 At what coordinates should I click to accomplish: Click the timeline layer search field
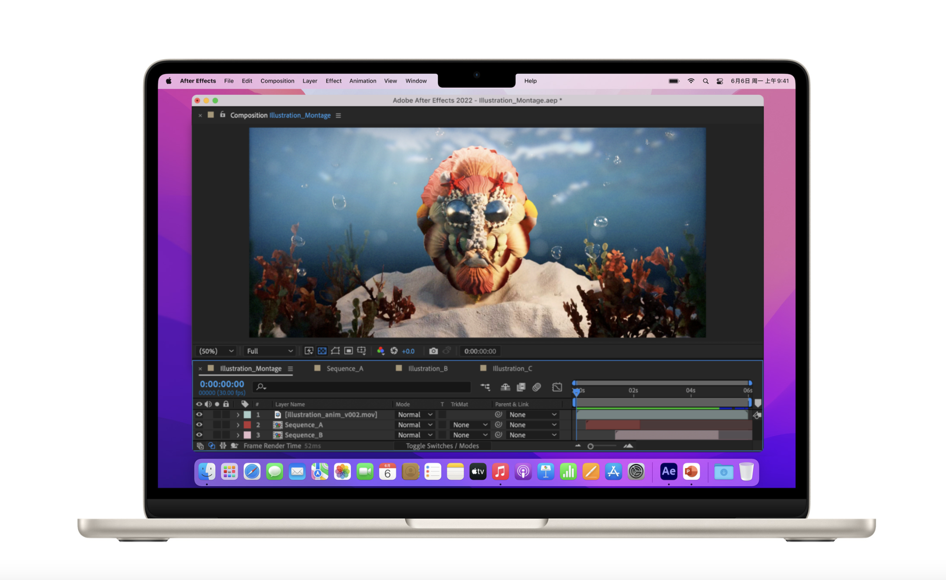tap(363, 387)
